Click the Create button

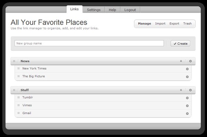180,44
